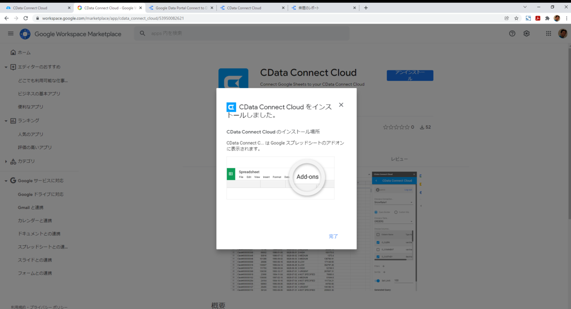Click the CData icon in dialog title

coord(231,107)
